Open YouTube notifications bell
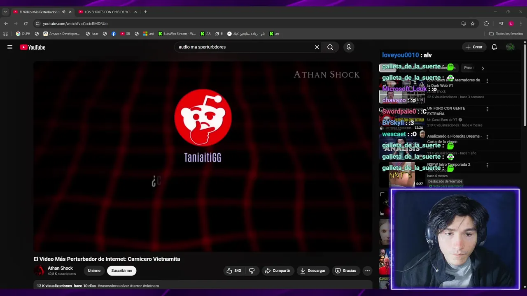This screenshot has height=296, width=527. coord(494,47)
